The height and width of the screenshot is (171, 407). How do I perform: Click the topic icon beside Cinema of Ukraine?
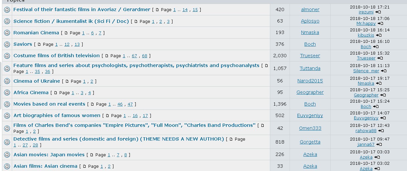7,81
